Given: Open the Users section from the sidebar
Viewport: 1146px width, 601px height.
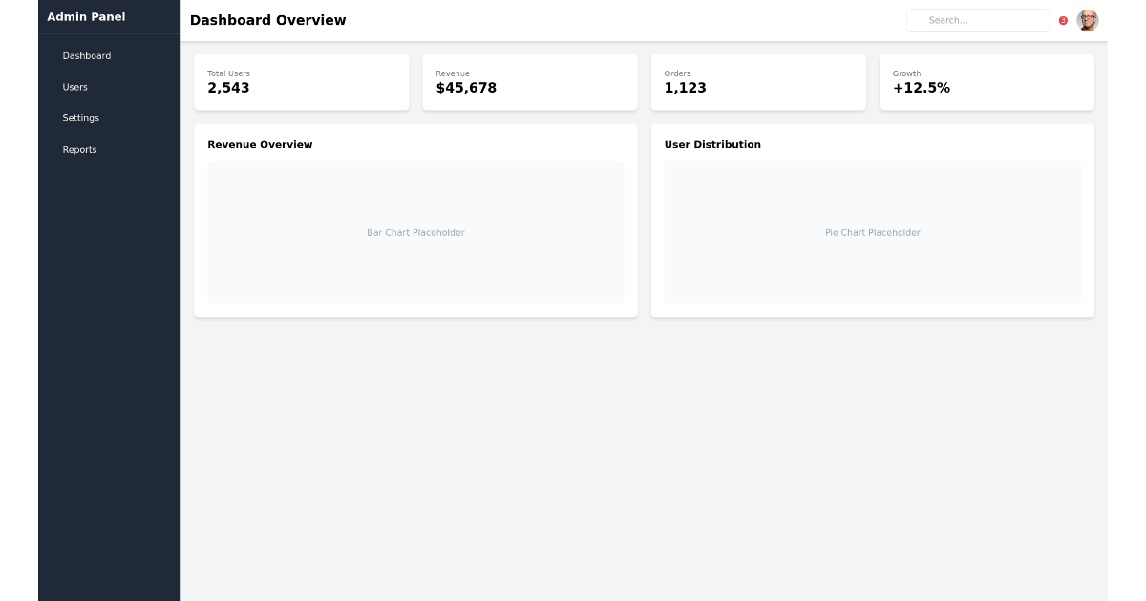Looking at the screenshot, I should tap(74, 87).
